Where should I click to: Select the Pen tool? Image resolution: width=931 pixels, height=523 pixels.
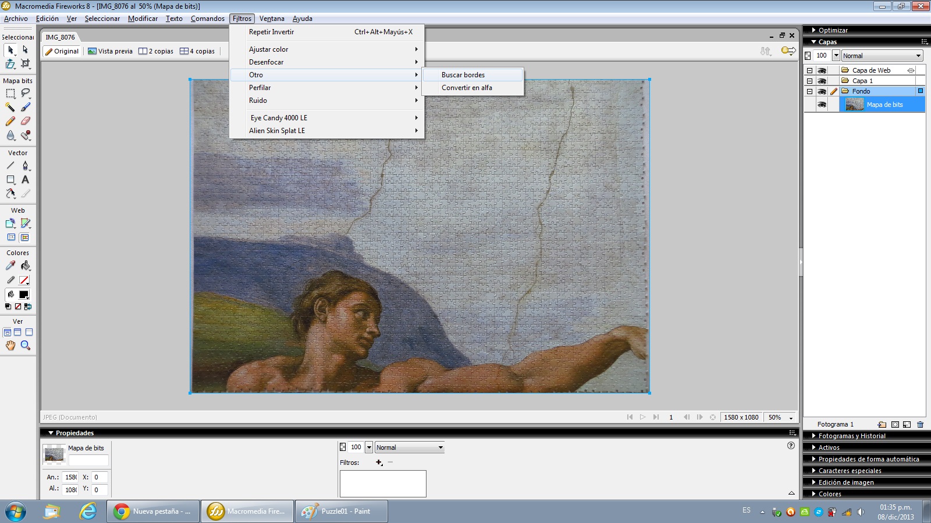[25, 166]
